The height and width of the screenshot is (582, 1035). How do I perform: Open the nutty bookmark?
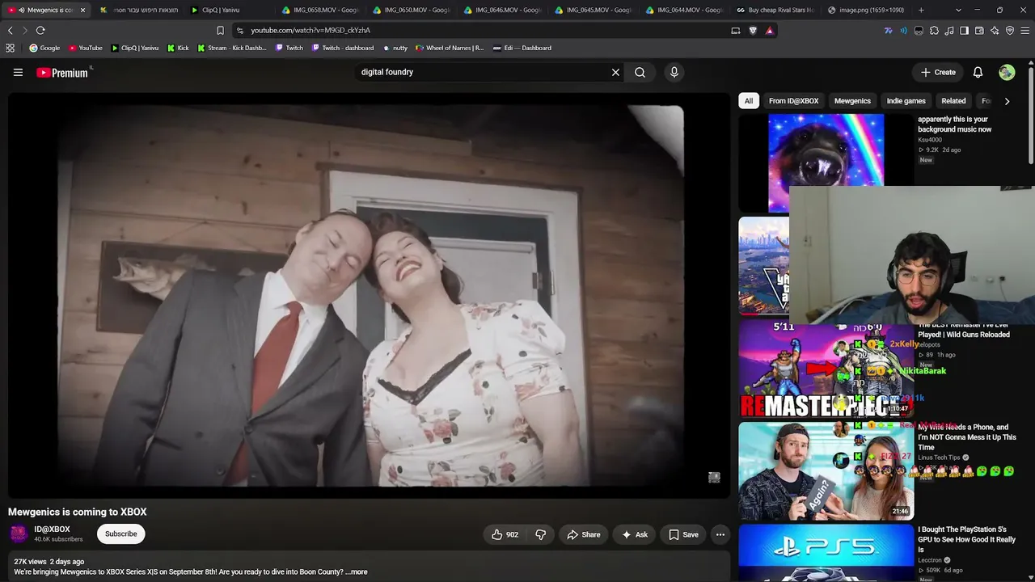[395, 48]
